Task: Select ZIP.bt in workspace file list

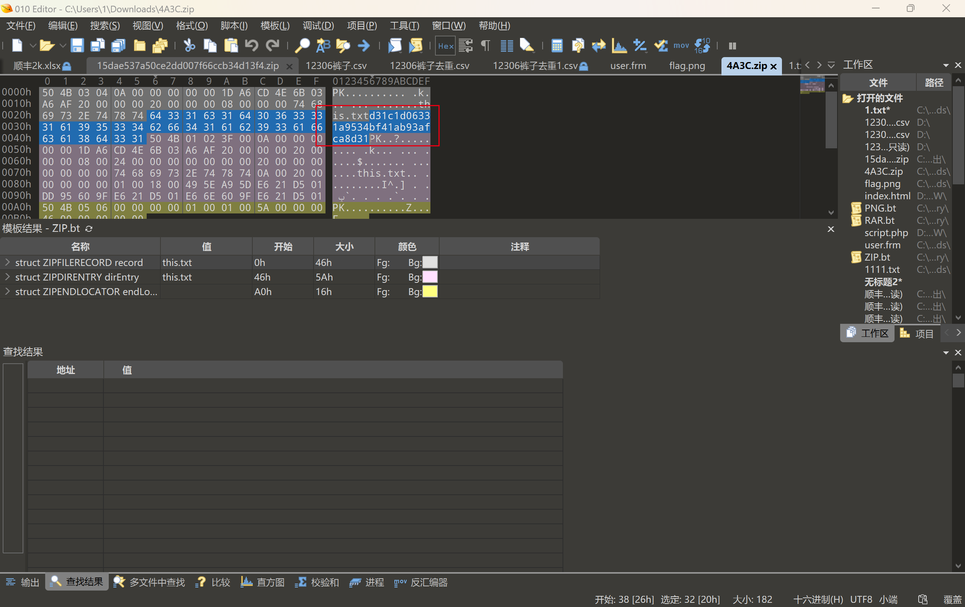Action: click(877, 257)
